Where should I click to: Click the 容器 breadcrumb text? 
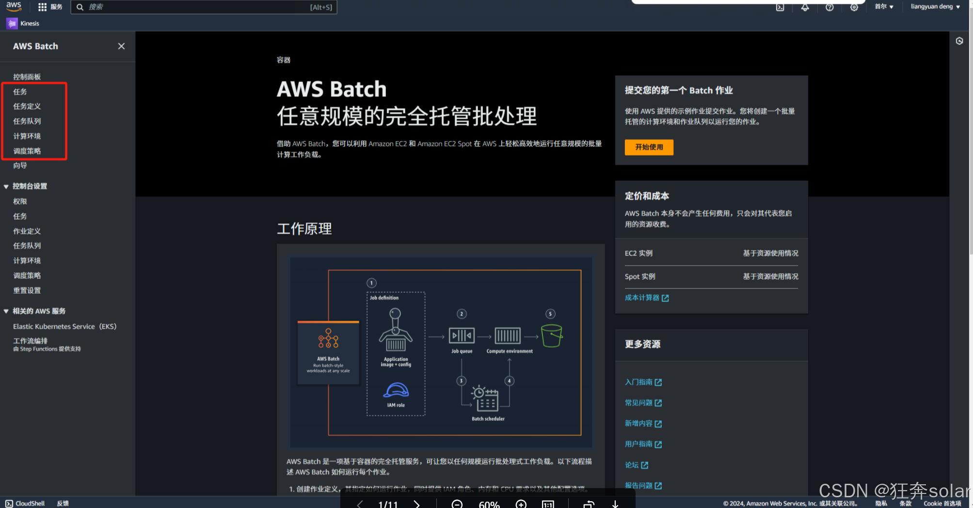[x=284, y=60]
